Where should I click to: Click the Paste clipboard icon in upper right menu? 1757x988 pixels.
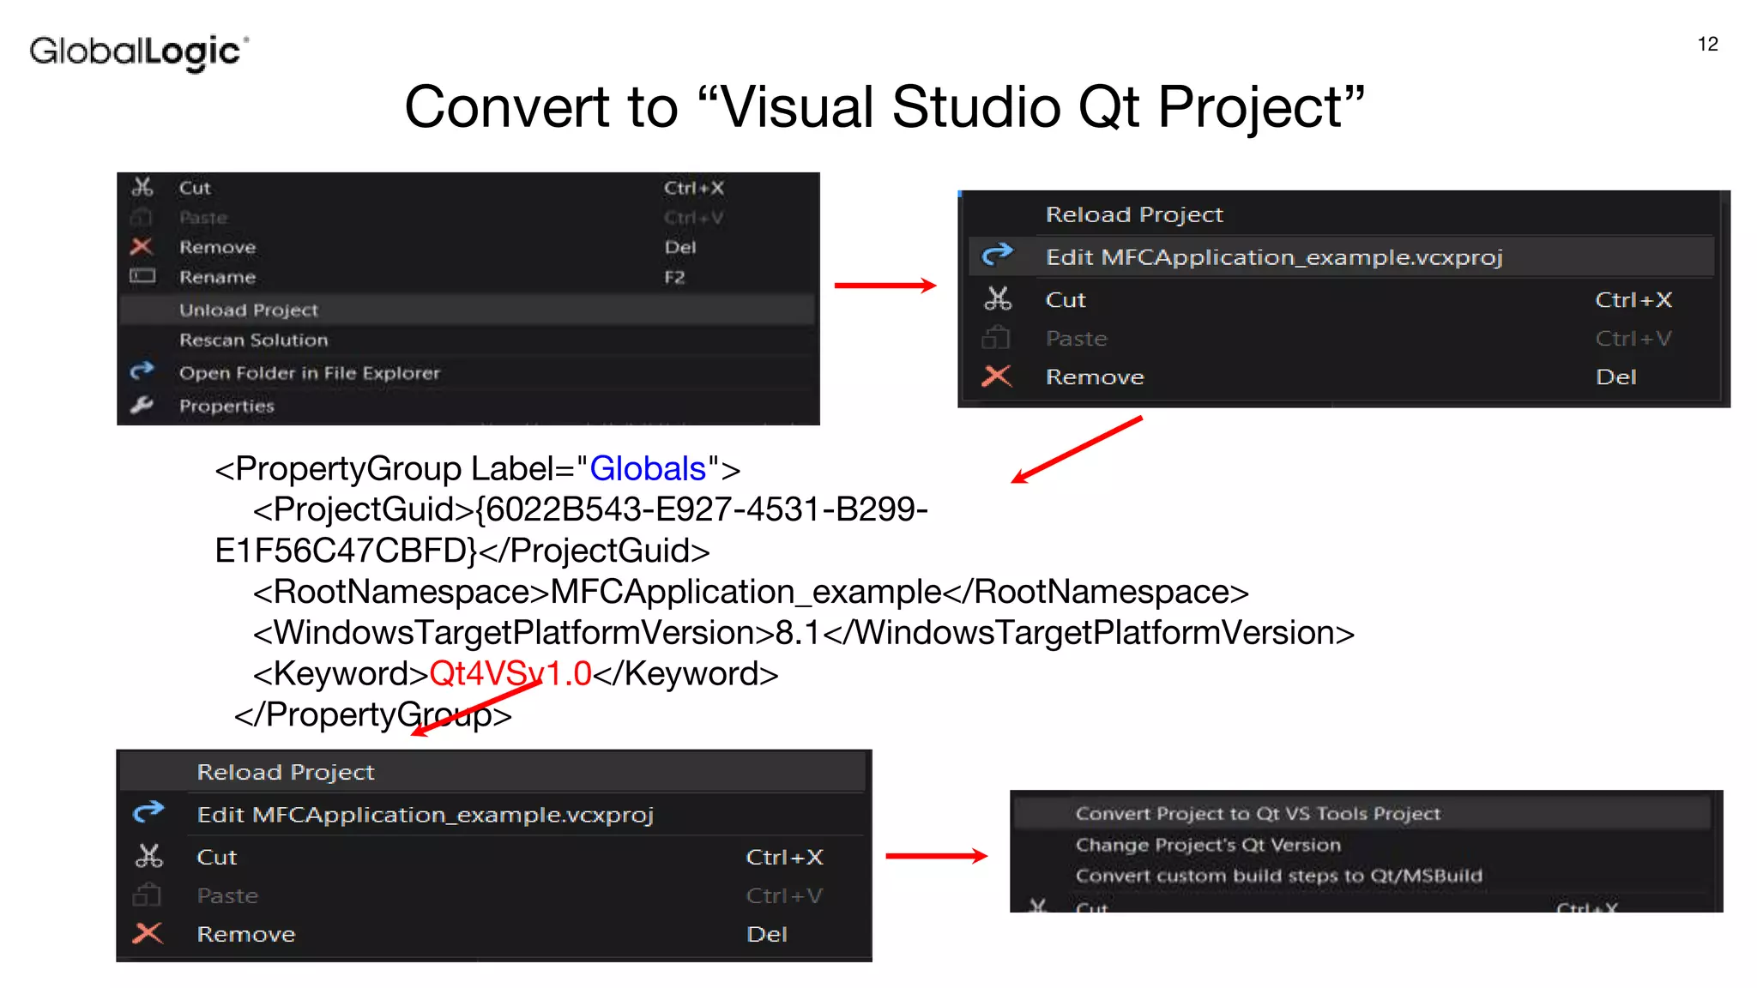point(996,338)
